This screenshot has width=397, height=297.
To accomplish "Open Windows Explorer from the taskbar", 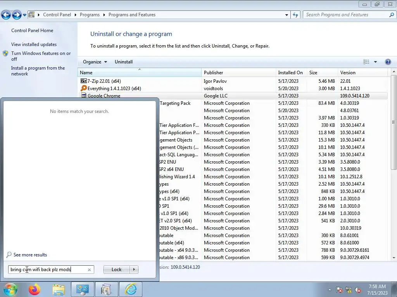I will point(59,289).
